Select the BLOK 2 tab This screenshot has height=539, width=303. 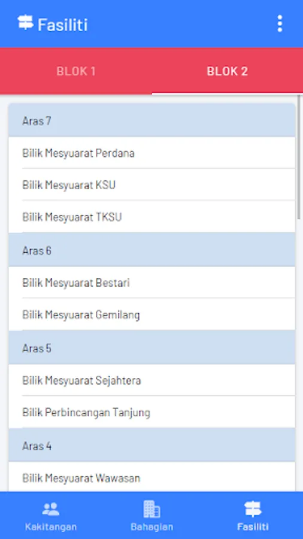227,71
